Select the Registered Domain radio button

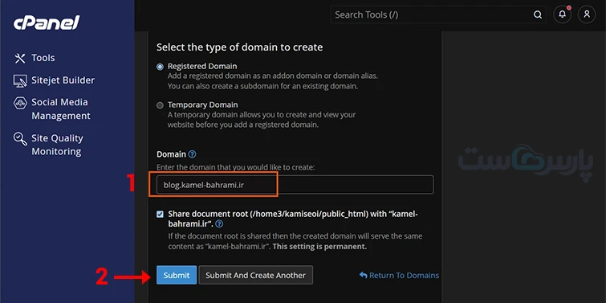coord(160,67)
